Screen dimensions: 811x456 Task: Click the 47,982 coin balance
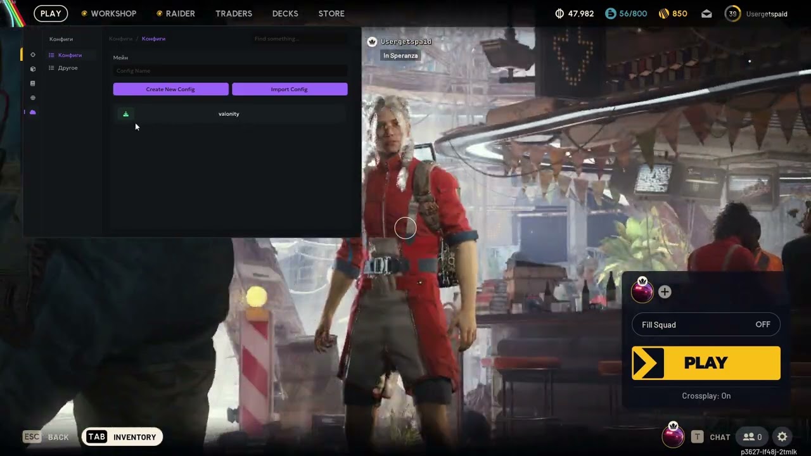pos(581,13)
